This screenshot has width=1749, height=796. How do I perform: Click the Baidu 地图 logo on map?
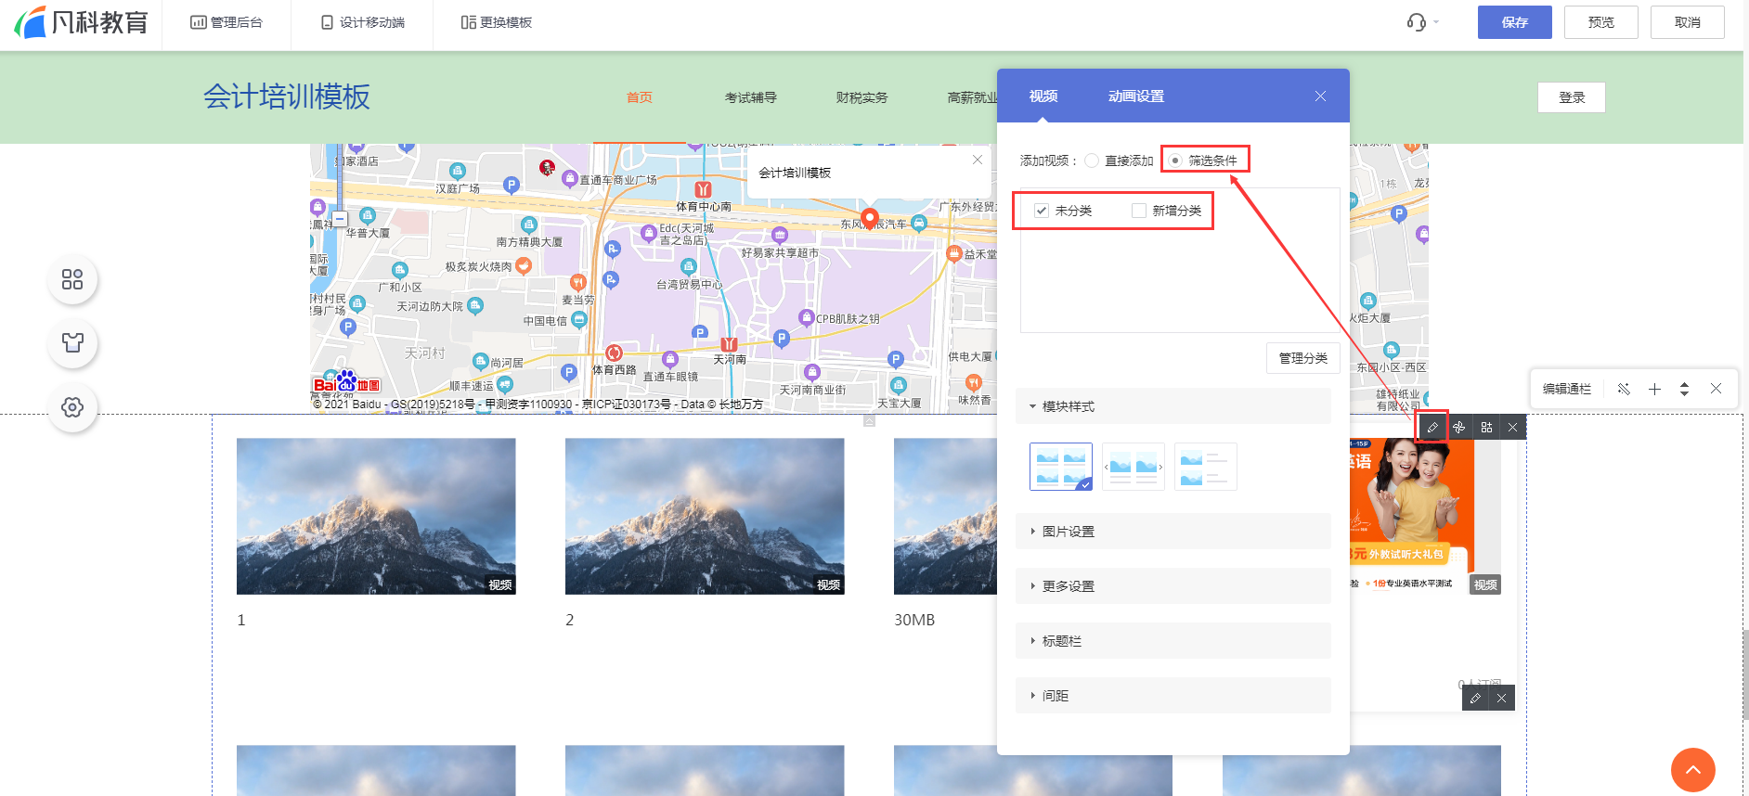[x=346, y=382]
